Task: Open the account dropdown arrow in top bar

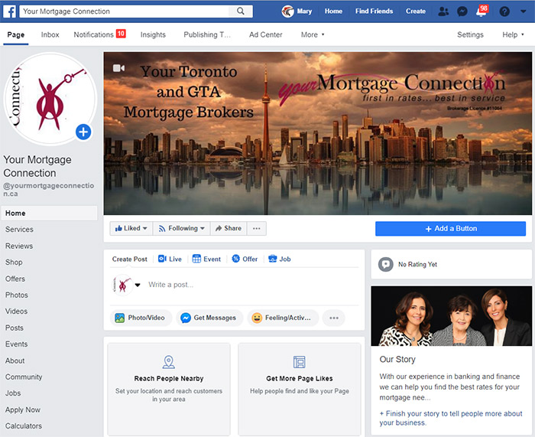Action: (523, 11)
